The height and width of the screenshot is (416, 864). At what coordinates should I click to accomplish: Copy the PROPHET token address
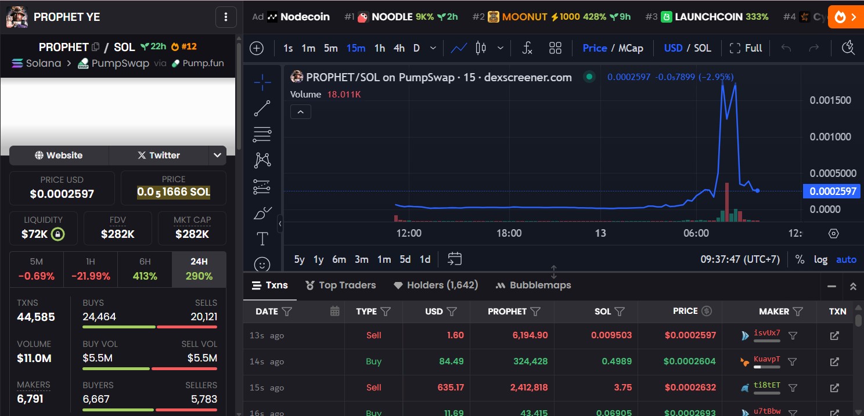coord(96,47)
